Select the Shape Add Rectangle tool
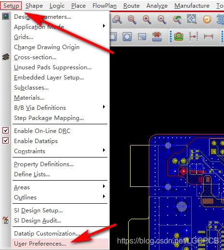This screenshot has width=224, height=250. point(113,37)
